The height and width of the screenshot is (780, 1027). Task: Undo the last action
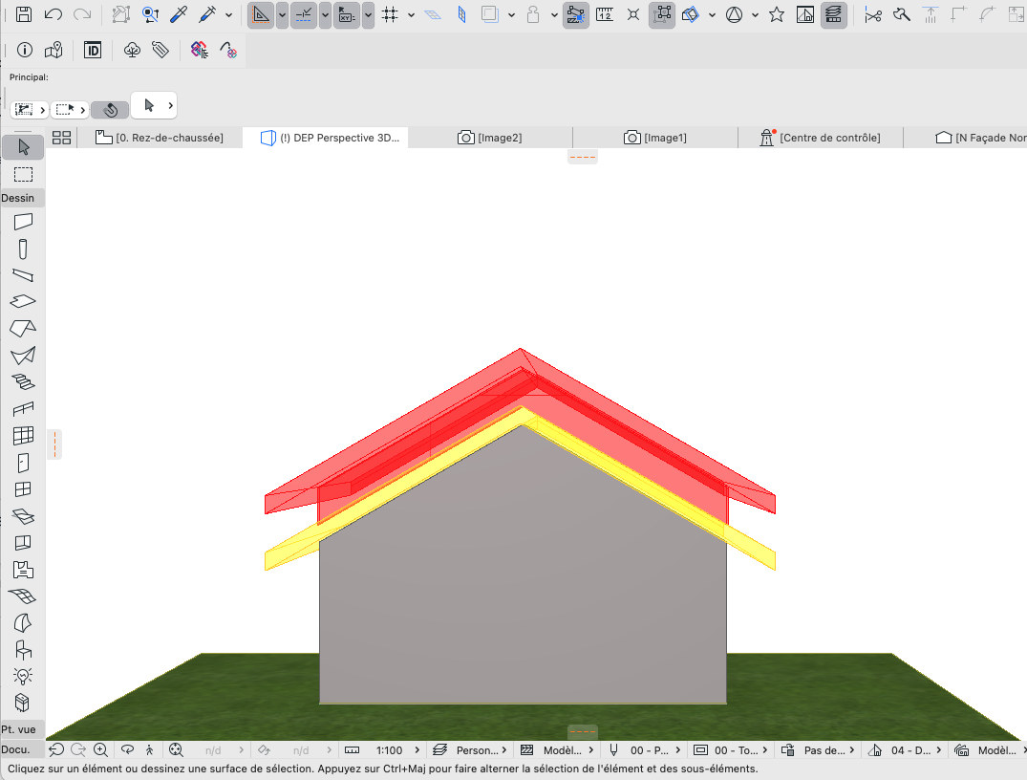[53, 14]
